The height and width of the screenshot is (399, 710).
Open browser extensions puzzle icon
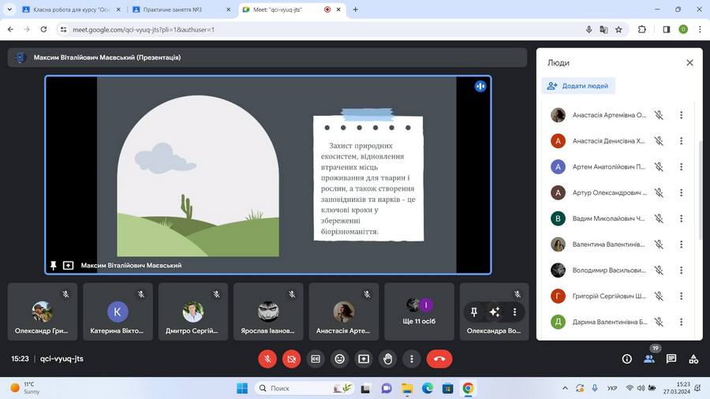tap(642, 29)
